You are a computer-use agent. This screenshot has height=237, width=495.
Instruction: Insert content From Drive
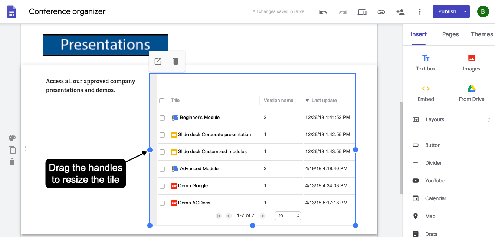click(x=471, y=93)
